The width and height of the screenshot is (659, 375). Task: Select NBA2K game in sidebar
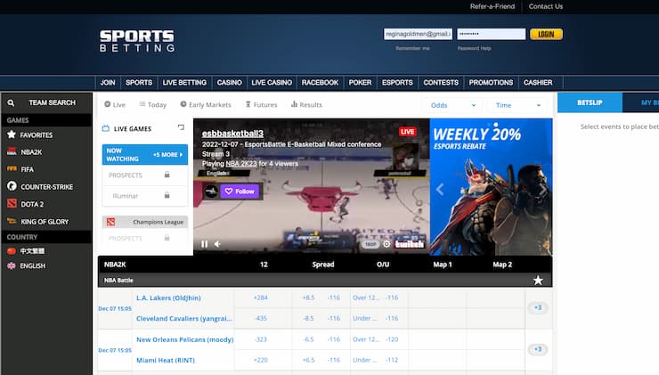31,151
